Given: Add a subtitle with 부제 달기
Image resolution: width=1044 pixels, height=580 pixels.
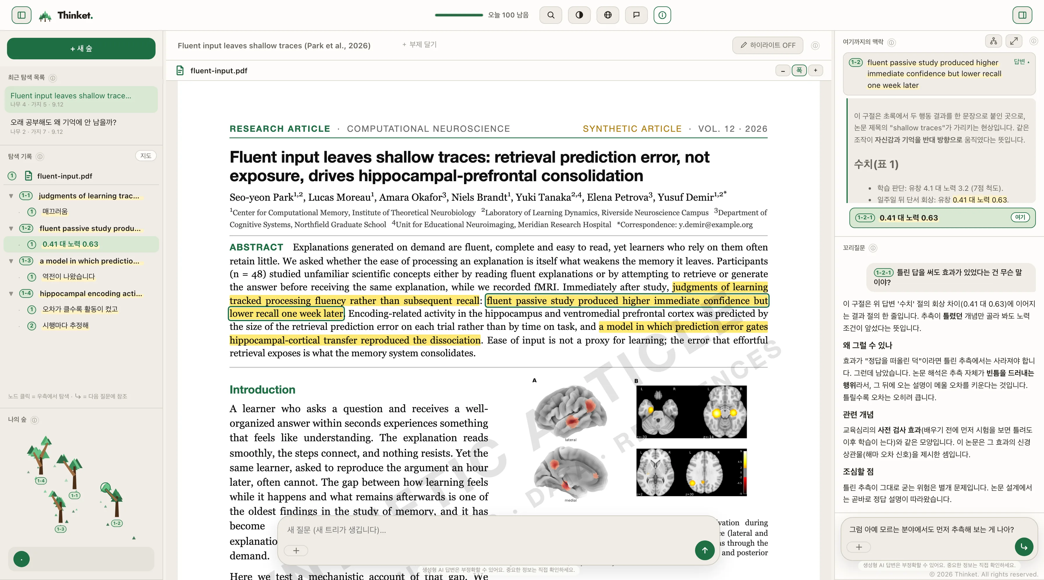Looking at the screenshot, I should 419,45.
